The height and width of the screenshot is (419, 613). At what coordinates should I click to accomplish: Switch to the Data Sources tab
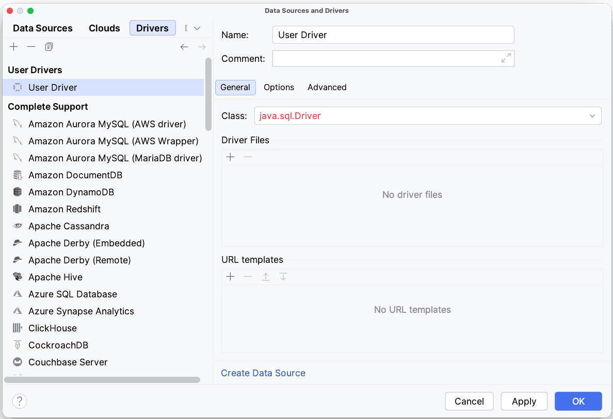click(43, 28)
